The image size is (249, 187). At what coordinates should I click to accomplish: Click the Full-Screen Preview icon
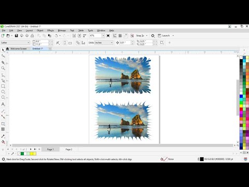coord(108,36)
